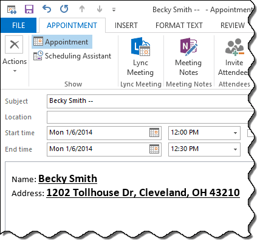The width and height of the screenshot is (260, 243).
Task: Open the Start time 12:00 PM dropdown
Action: coord(235,133)
